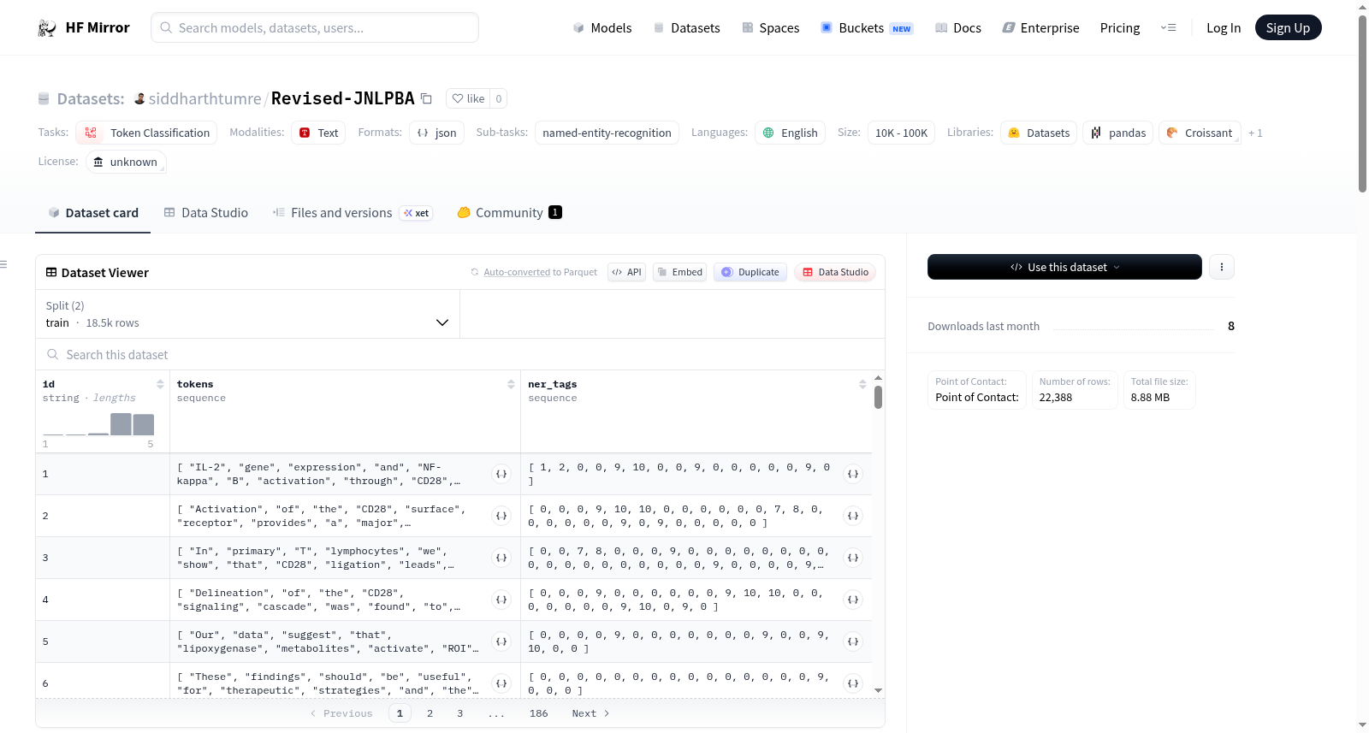This screenshot has height=733, width=1369.
Task: Open Data Studio from the viewer header
Action: (x=835, y=272)
